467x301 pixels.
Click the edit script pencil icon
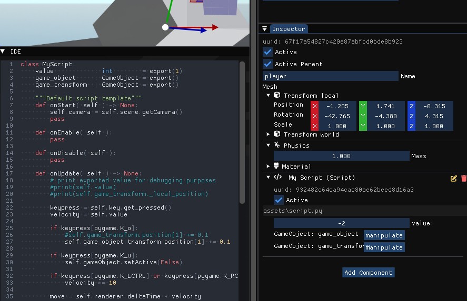pos(454,179)
